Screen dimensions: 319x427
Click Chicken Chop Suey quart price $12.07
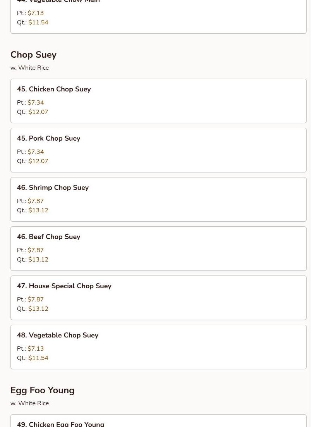click(38, 112)
